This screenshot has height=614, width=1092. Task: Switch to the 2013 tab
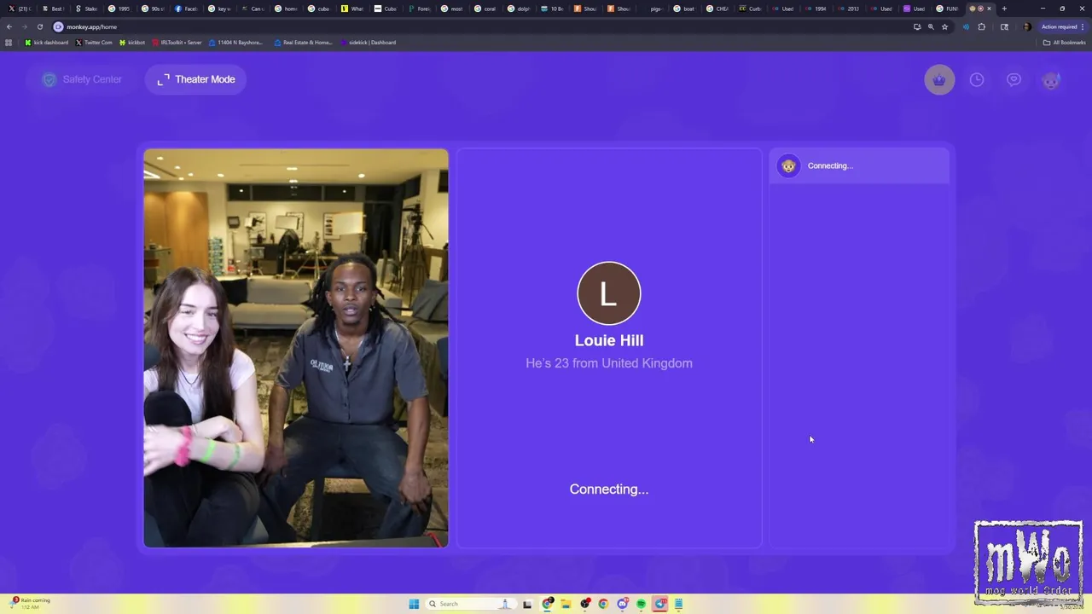[x=849, y=9]
